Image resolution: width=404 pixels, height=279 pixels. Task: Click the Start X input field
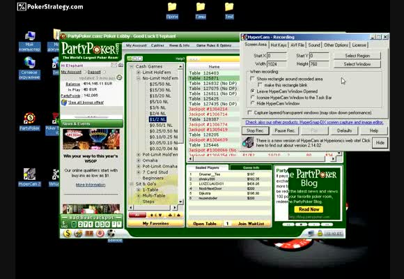tap(277, 56)
